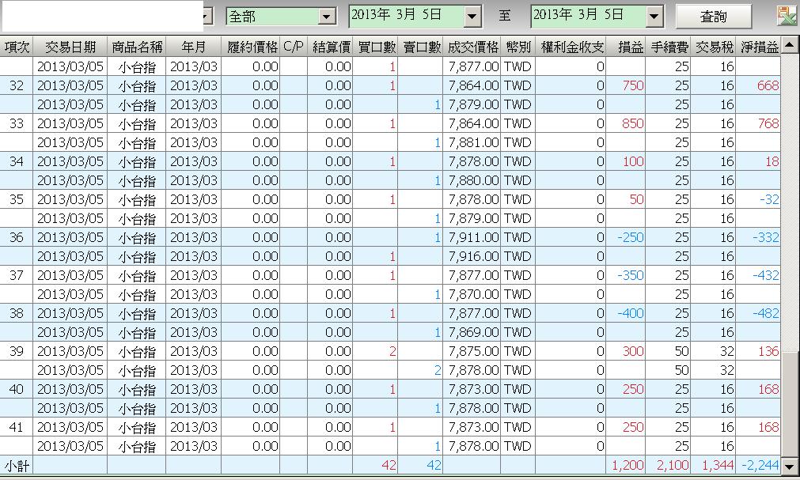Select row number 34

17,161
